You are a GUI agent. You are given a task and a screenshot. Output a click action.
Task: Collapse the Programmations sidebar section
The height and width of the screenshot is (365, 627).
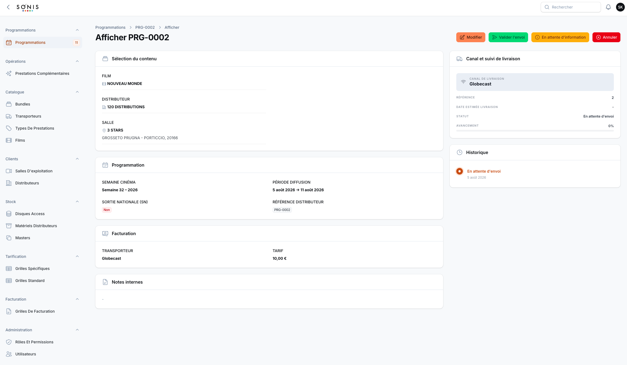click(77, 30)
